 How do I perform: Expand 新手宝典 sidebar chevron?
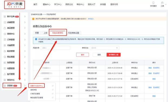pos(25,17)
